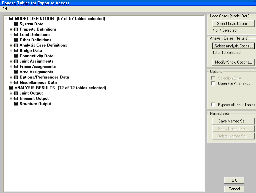This screenshot has height=193, width=256.
Task: Select the Structure Output tree label
Action: point(35,104)
